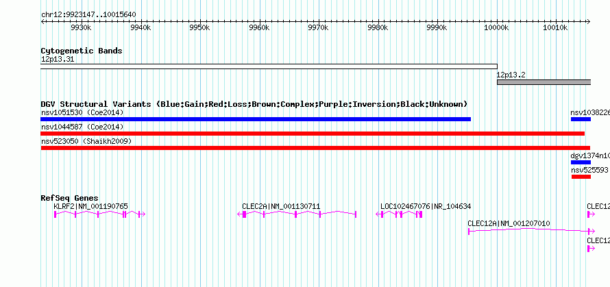
Task: Click the RefSeq Genes track title
Action: coord(70,198)
